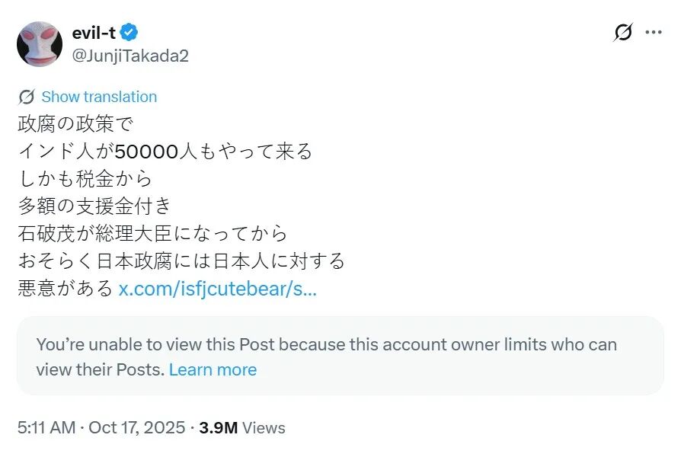Open the 5:11 AM Oct 17 timestamp
Viewport: 681px width, 457px height.
pos(101,427)
